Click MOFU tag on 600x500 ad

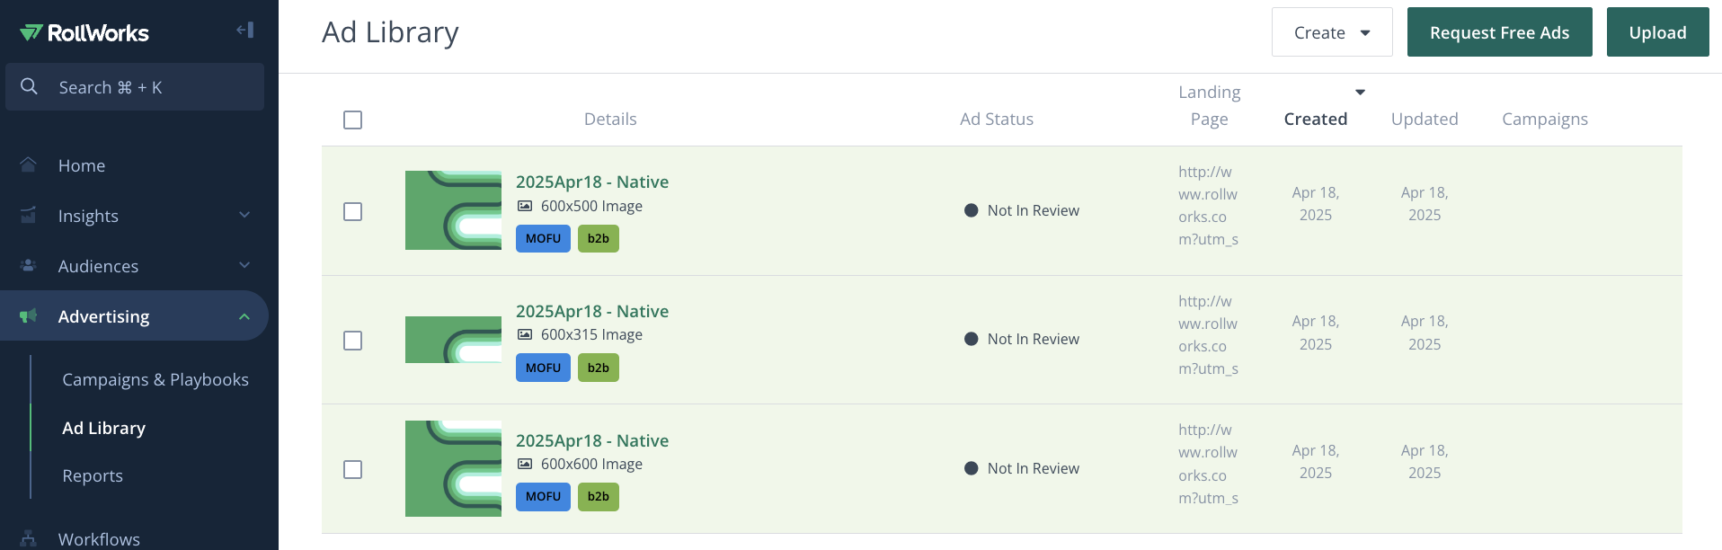(x=543, y=238)
